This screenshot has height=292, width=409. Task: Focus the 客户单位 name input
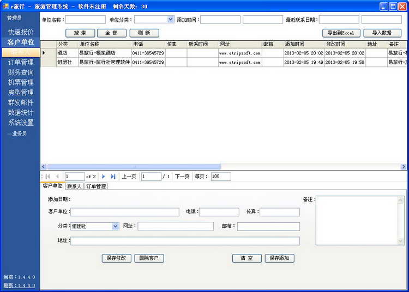[x=125, y=212]
